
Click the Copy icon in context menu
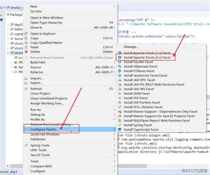(26, 38)
